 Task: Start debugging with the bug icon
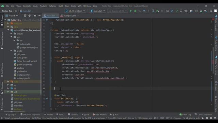[135, 11]
